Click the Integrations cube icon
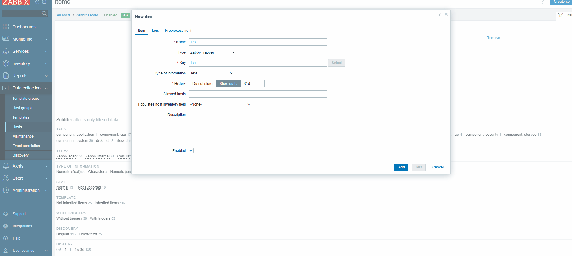Screen dimensions: 572x256 point(5,226)
